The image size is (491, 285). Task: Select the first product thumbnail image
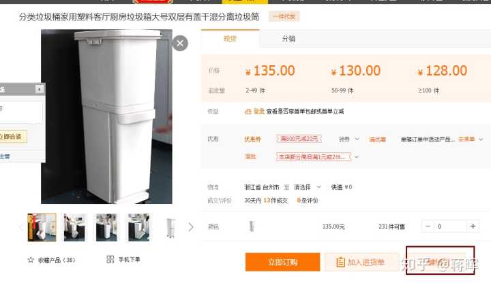(42, 227)
